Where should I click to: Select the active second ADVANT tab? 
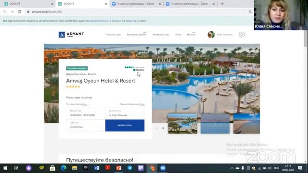tap(82, 4)
